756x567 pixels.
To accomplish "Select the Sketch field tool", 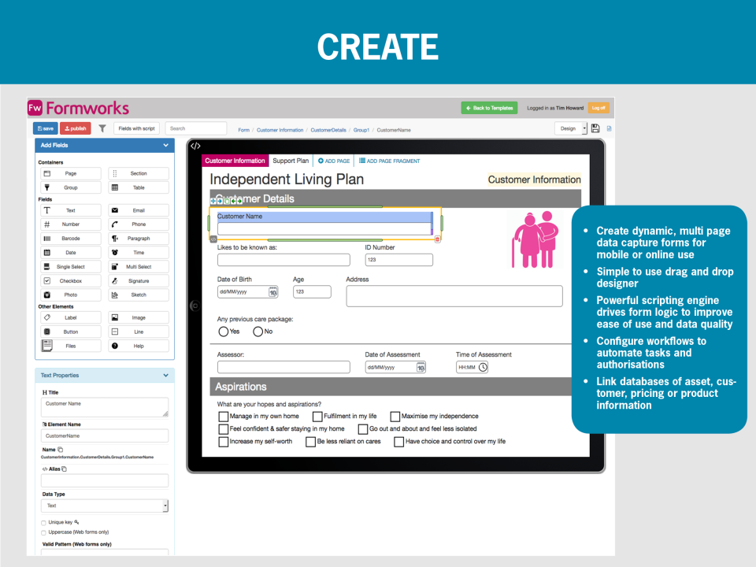I will (138, 295).
